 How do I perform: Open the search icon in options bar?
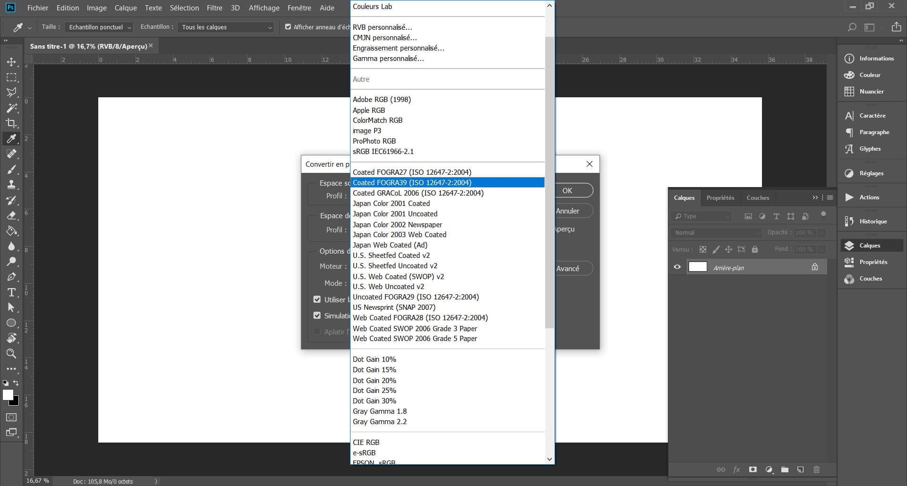(852, 27)
